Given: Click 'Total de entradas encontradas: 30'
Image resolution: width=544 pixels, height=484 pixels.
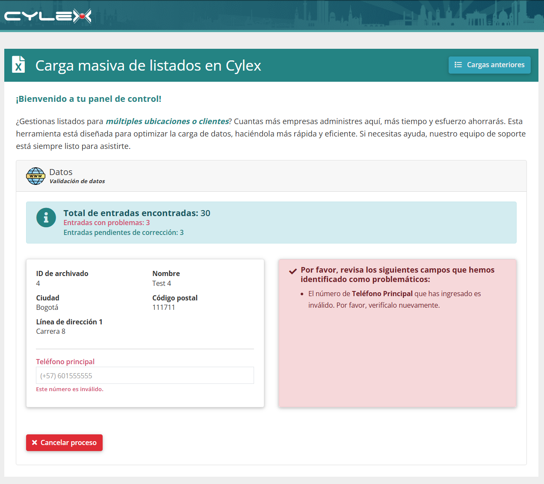Looking at the screenshot, I should (137, 213).
